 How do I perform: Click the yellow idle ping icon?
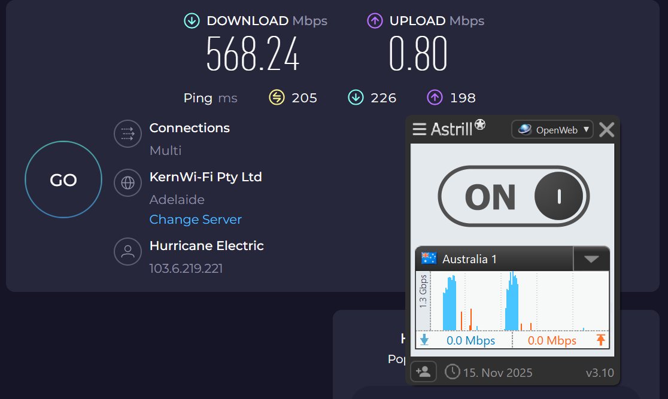(276, 98)
